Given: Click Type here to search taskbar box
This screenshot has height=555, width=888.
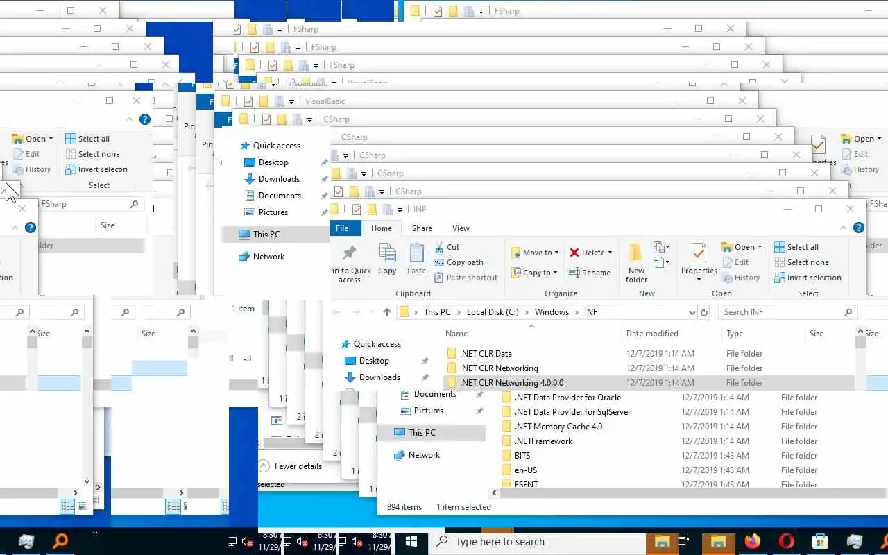Looking at the screenshot, I should pyautogui.click(x=536, y=542).
